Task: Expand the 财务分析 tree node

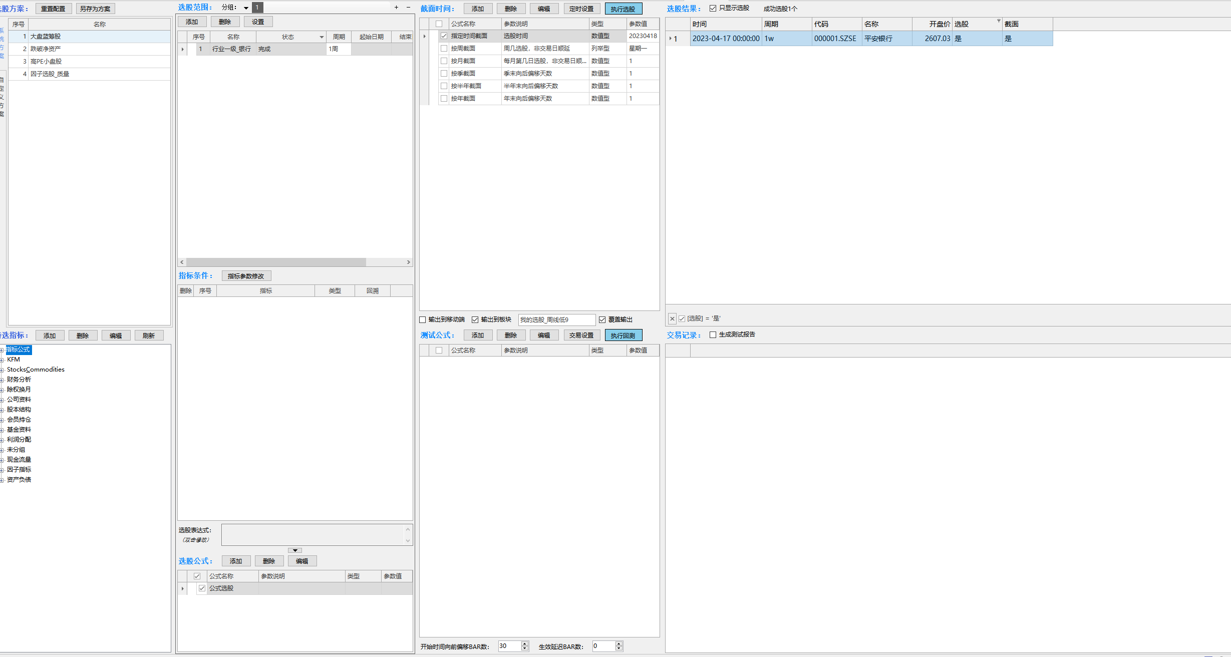Action: (2, 380)
